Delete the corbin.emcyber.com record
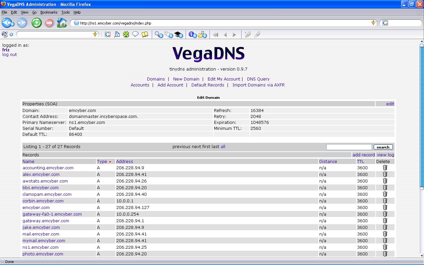 point(385,201)
